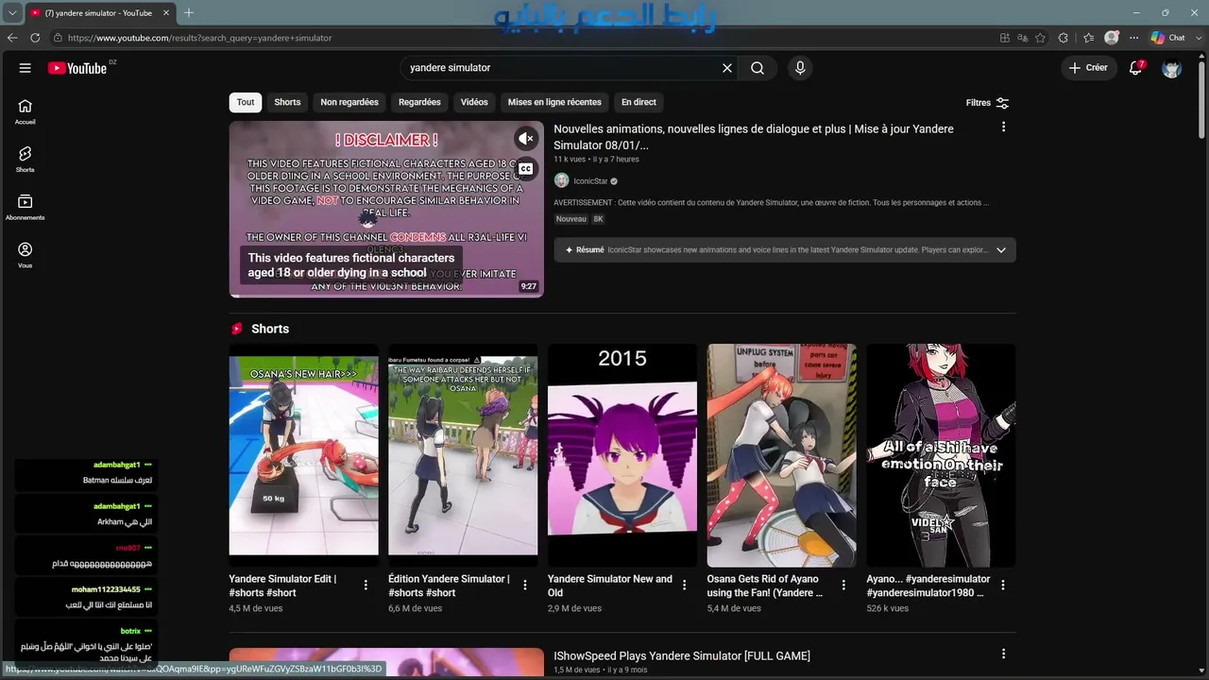The image size is (1209, 680).
Task: Open the "IShowSpeed Plays Yandere Simulator" title
Action: point(682,655)
